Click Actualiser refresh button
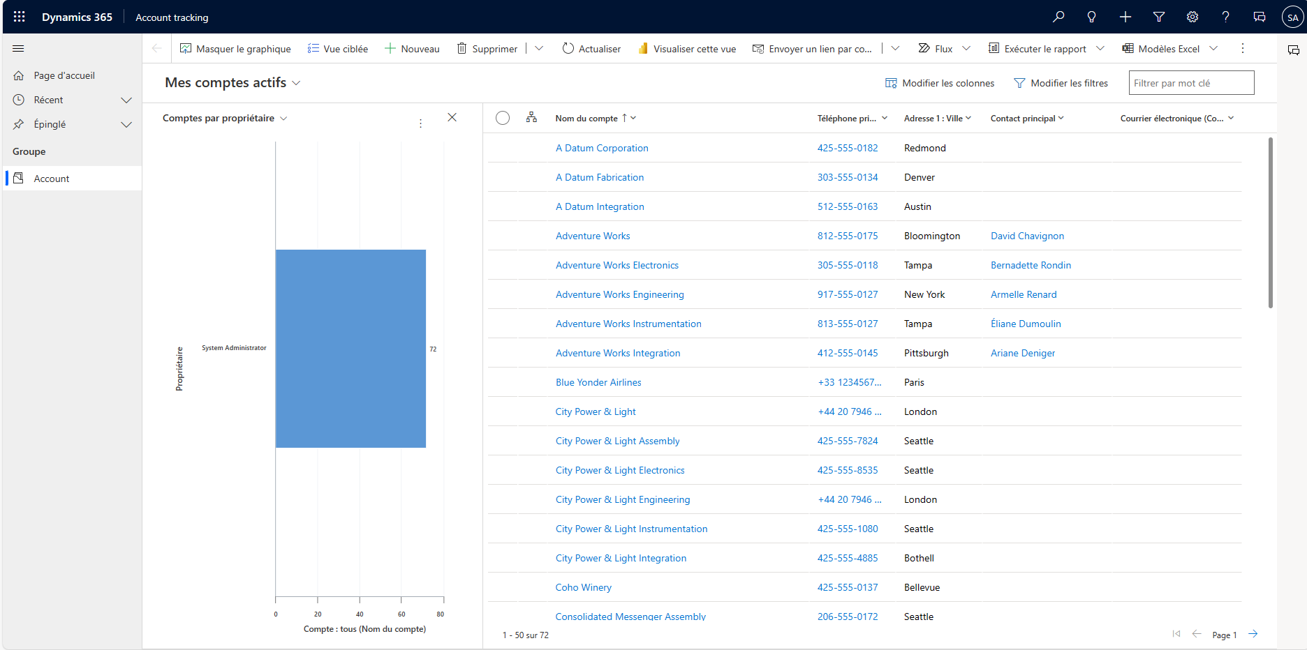Image resolution: width=1307 pixels, height=650 pixels. click(591, 49)
